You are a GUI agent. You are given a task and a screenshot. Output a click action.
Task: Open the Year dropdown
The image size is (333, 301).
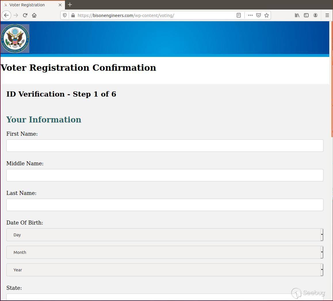(x=165, y=270)
